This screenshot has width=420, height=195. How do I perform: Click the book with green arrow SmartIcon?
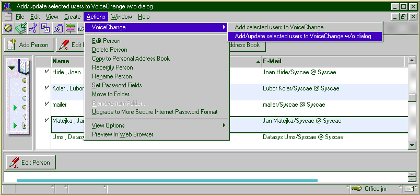21,28
